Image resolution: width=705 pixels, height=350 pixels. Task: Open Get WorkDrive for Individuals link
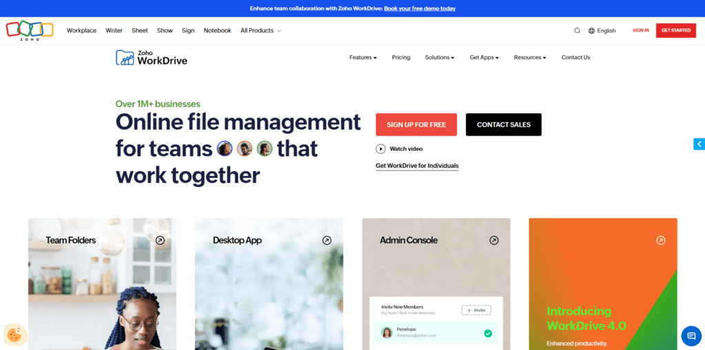click(x=417, y=166)
